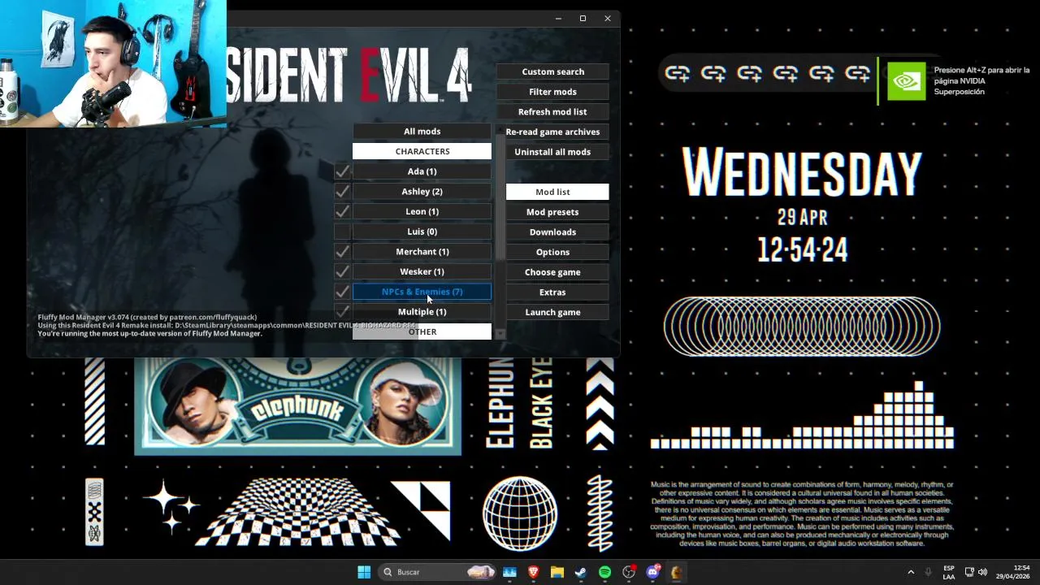Open the volume tray icon
The width and height of the screenshot is (1040, 585).
983,572
